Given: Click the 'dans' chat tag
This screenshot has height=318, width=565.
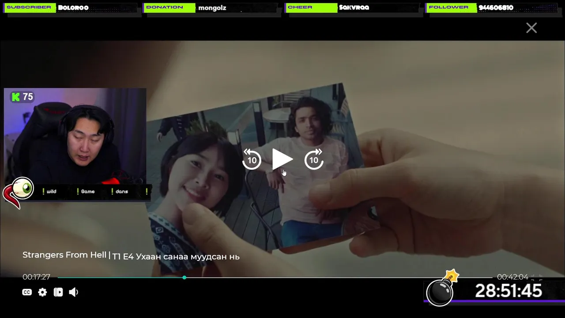Looking at the screenshot, I should [122, 191].
